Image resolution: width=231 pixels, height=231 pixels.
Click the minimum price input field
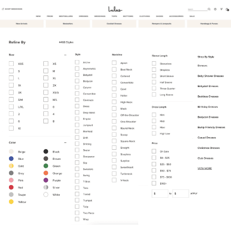[160, 194]
